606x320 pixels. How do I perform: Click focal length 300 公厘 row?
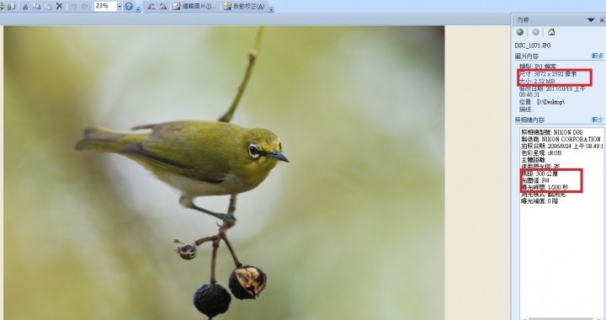pyautogui.click(x=540, y=174)
